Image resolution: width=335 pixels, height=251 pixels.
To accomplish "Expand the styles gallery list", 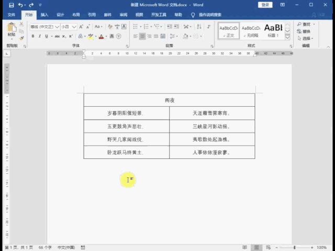I will point(288,37).
